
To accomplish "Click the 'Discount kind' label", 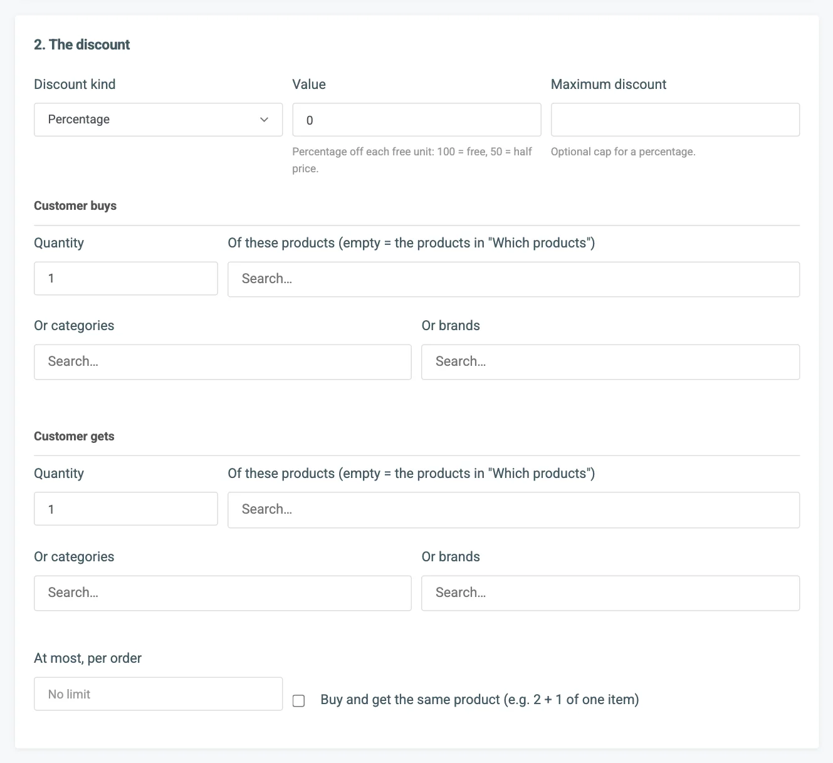I will pos(75,85).
